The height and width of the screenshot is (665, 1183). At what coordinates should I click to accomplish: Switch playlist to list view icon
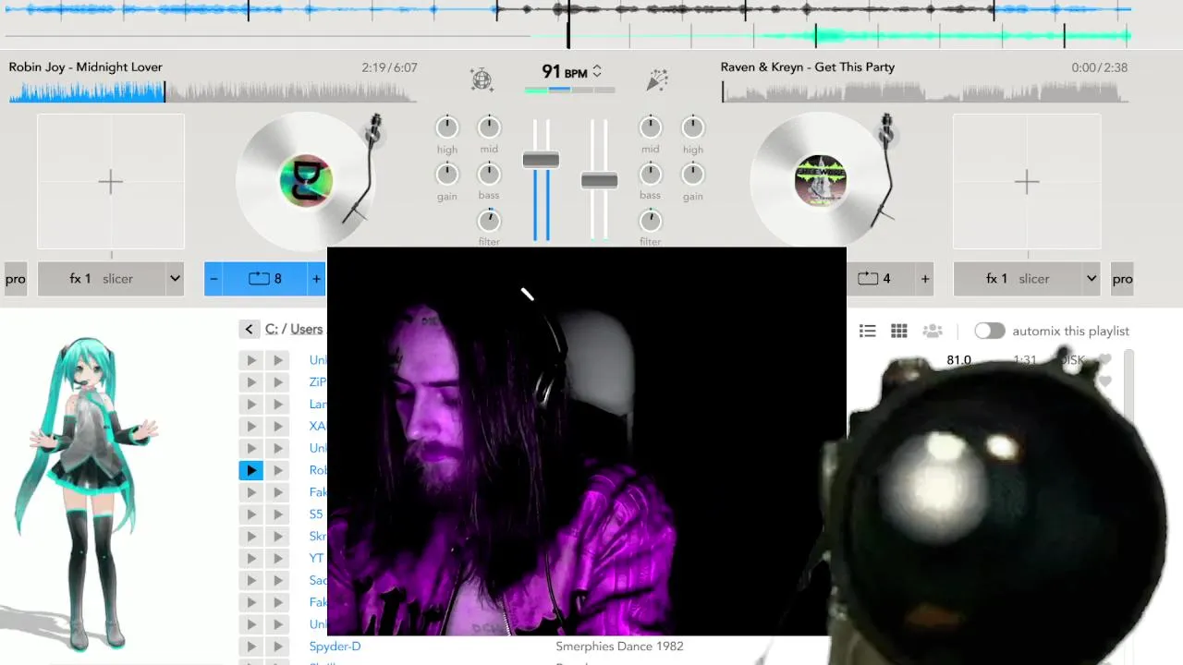[x=867, y=331]
